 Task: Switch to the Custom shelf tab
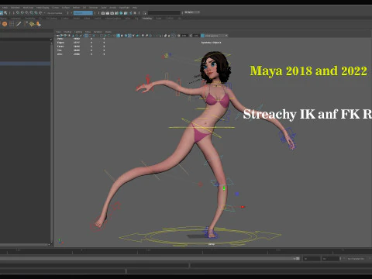pos(64,19)
